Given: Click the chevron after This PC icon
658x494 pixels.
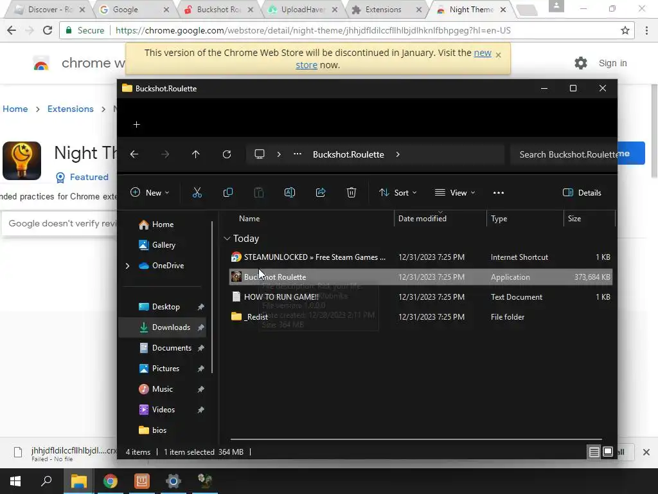Looking at the screenshot, I should [x=279, y=154].
